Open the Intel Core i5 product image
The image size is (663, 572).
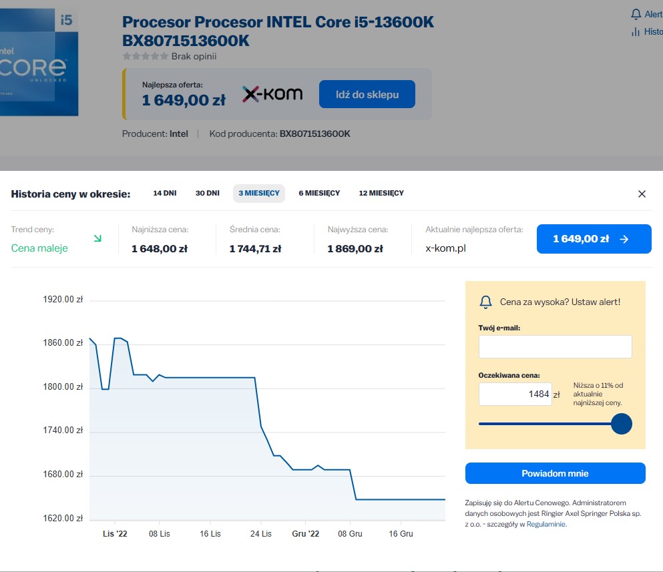(x=39, y=62)
